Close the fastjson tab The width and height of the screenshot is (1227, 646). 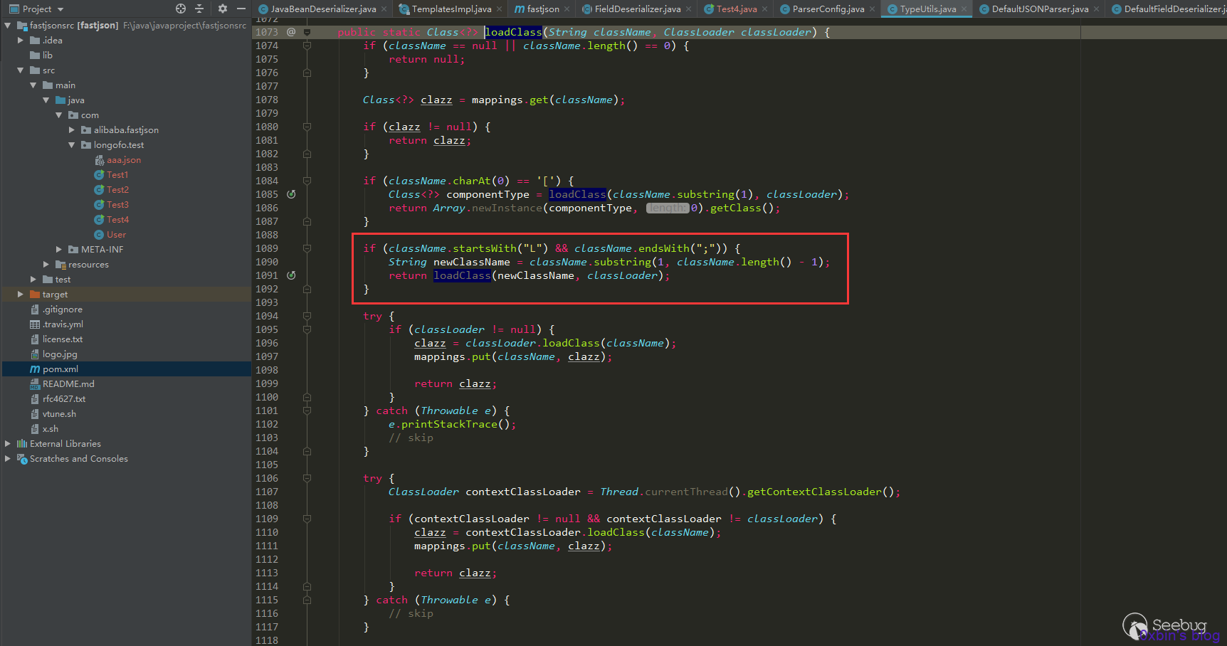[x=567, y=9]
